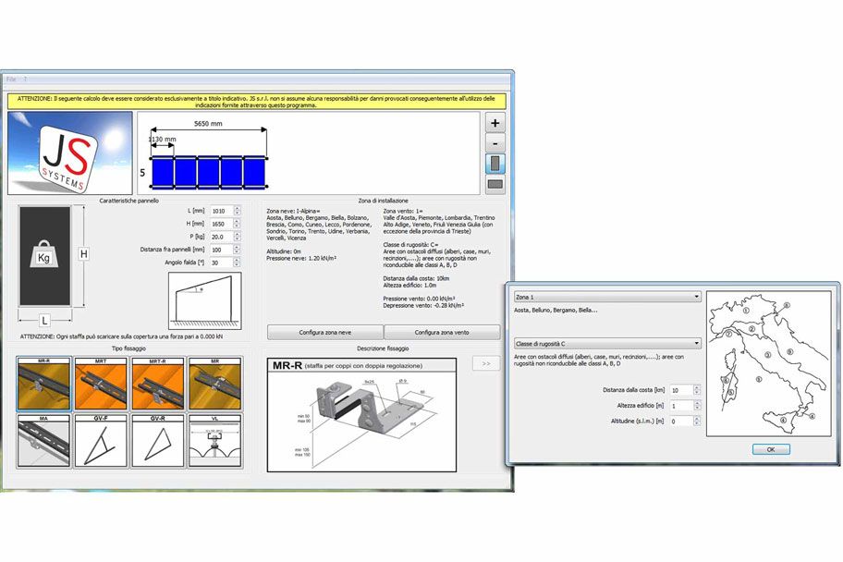The height and width of the screenshot is (562, 843).
Task: Open the Zona 1 dropdown
Action: 606,297
